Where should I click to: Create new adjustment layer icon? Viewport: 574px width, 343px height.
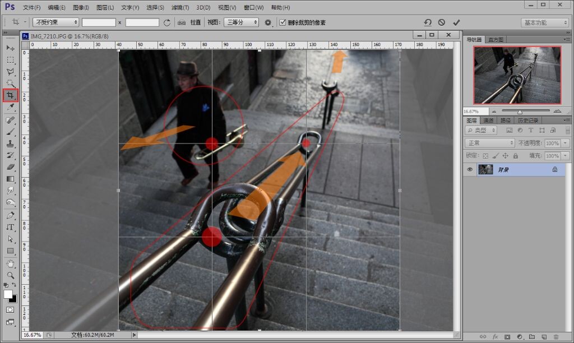click(520, 336)
